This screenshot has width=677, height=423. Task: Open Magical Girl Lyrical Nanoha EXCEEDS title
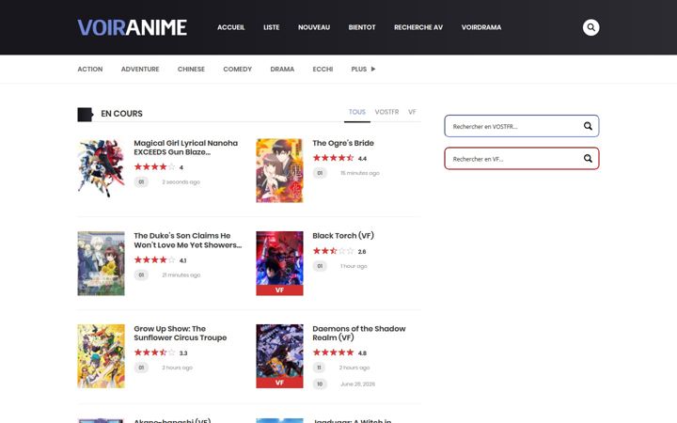(x=185, y=148)
